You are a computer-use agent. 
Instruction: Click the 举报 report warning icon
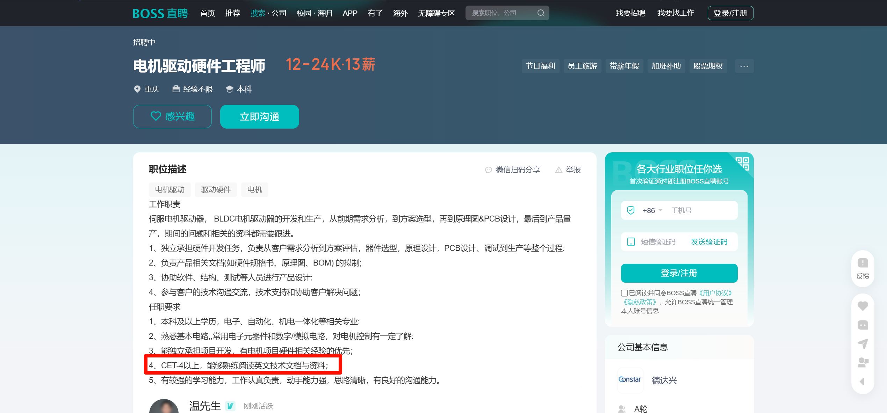tap(559, 170)
